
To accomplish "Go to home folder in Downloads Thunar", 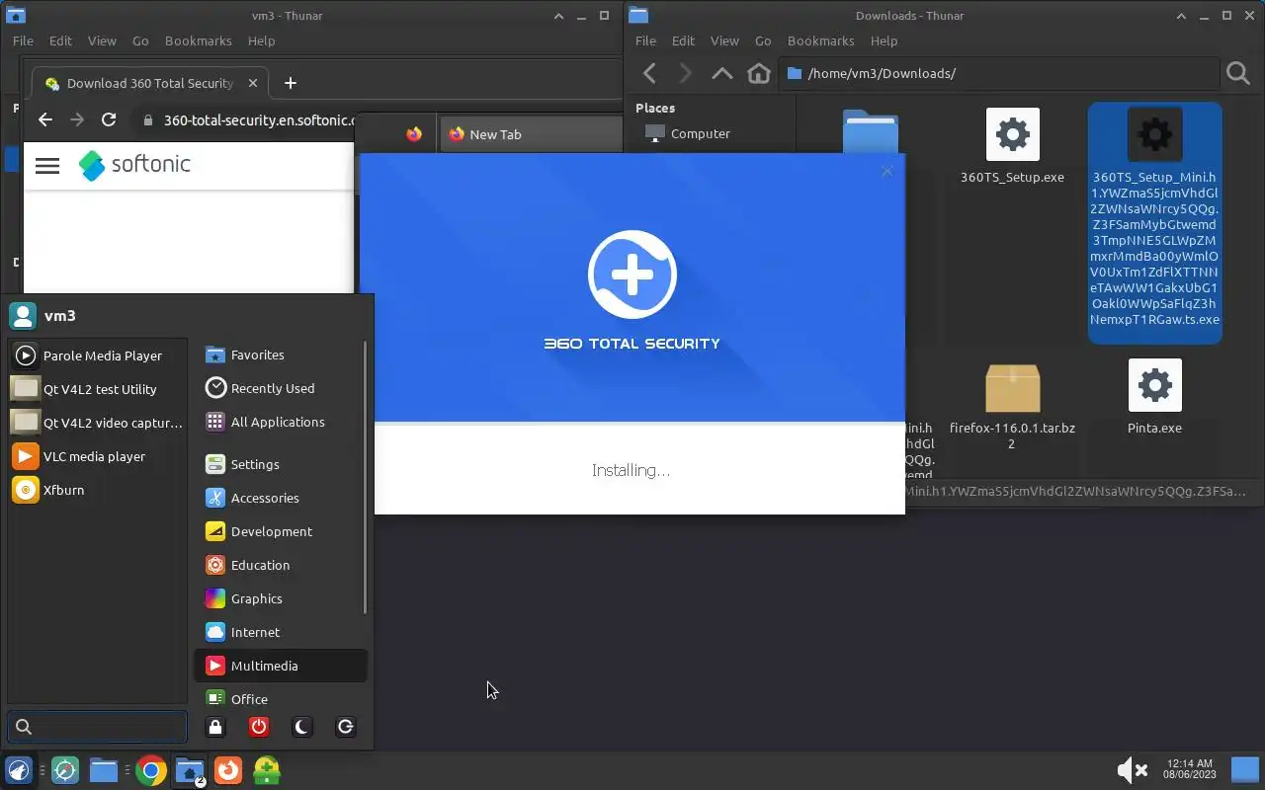I will coord(759,73).
